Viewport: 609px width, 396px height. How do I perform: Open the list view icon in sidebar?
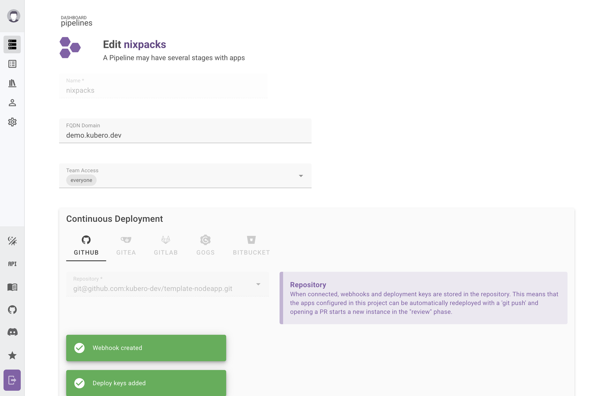(x=12, y=64)
